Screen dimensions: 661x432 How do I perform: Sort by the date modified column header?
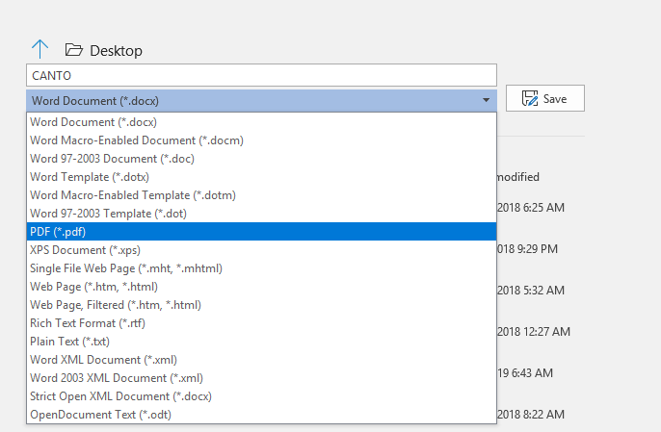click(518, 177)
